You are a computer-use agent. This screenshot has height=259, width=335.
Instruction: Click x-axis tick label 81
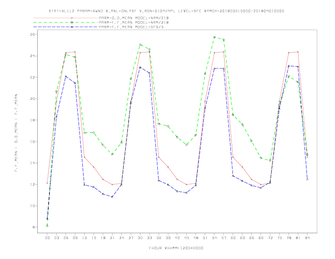pos(298,238)
